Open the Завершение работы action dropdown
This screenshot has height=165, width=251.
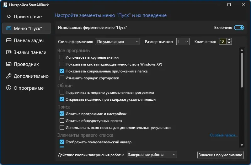click(x=152, y=155)
